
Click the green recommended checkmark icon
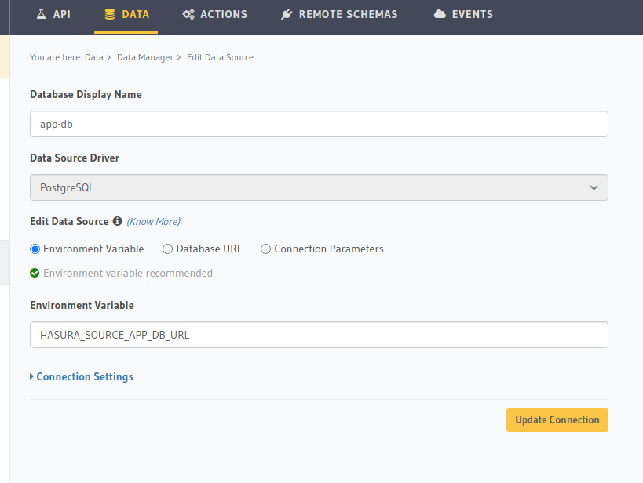(x=35, y=273)
